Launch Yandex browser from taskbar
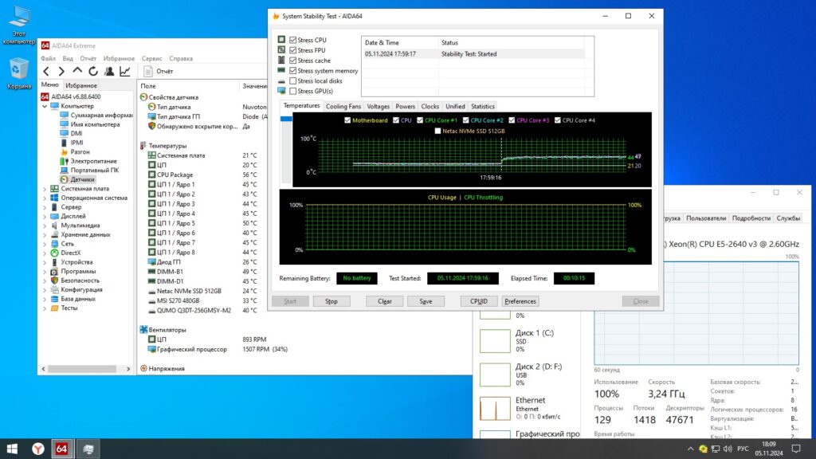816x459 pixels. click(x=37, y=449)
